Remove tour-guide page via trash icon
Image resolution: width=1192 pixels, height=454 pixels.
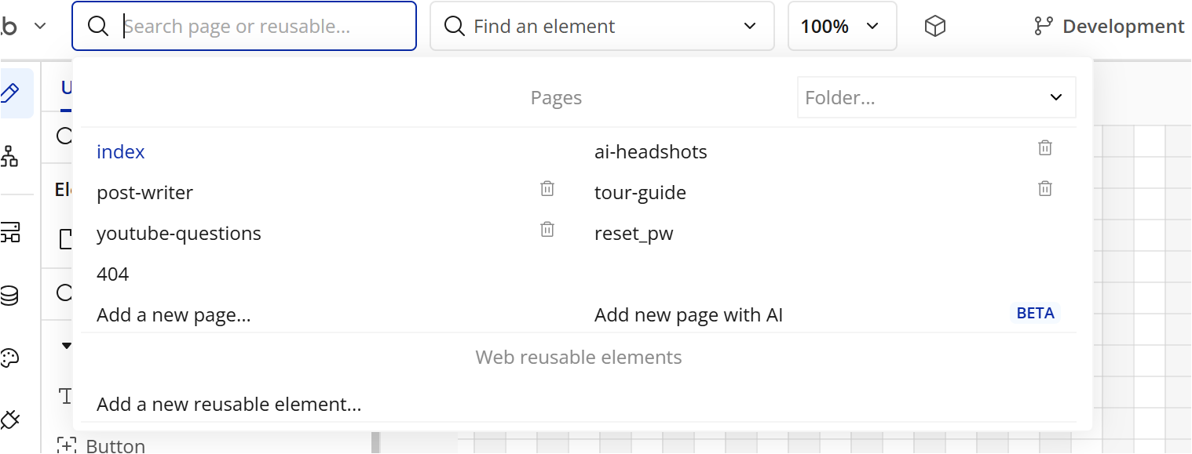pos(1045,189)
